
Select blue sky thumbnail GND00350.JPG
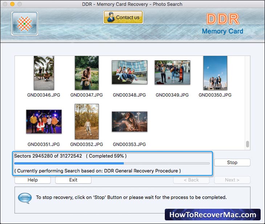pos(215,73)
